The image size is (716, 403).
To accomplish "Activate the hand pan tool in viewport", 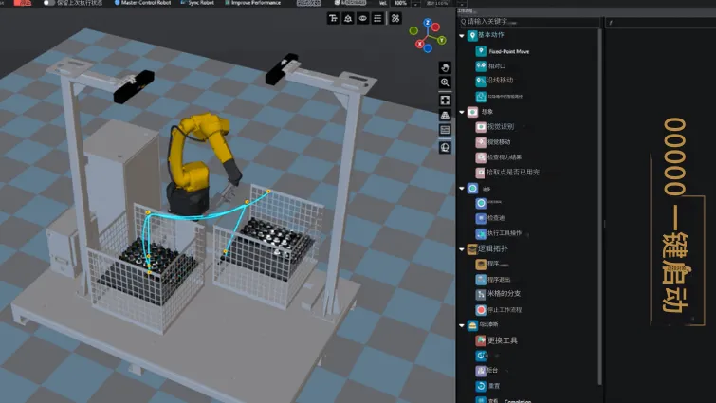I will coord(445,67).
